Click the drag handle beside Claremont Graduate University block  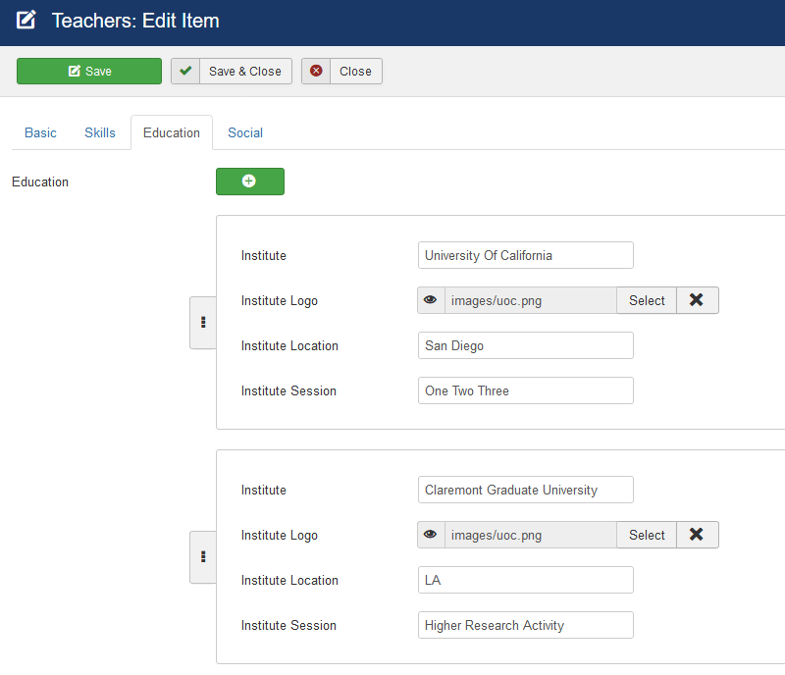click(x=203, y=556)
